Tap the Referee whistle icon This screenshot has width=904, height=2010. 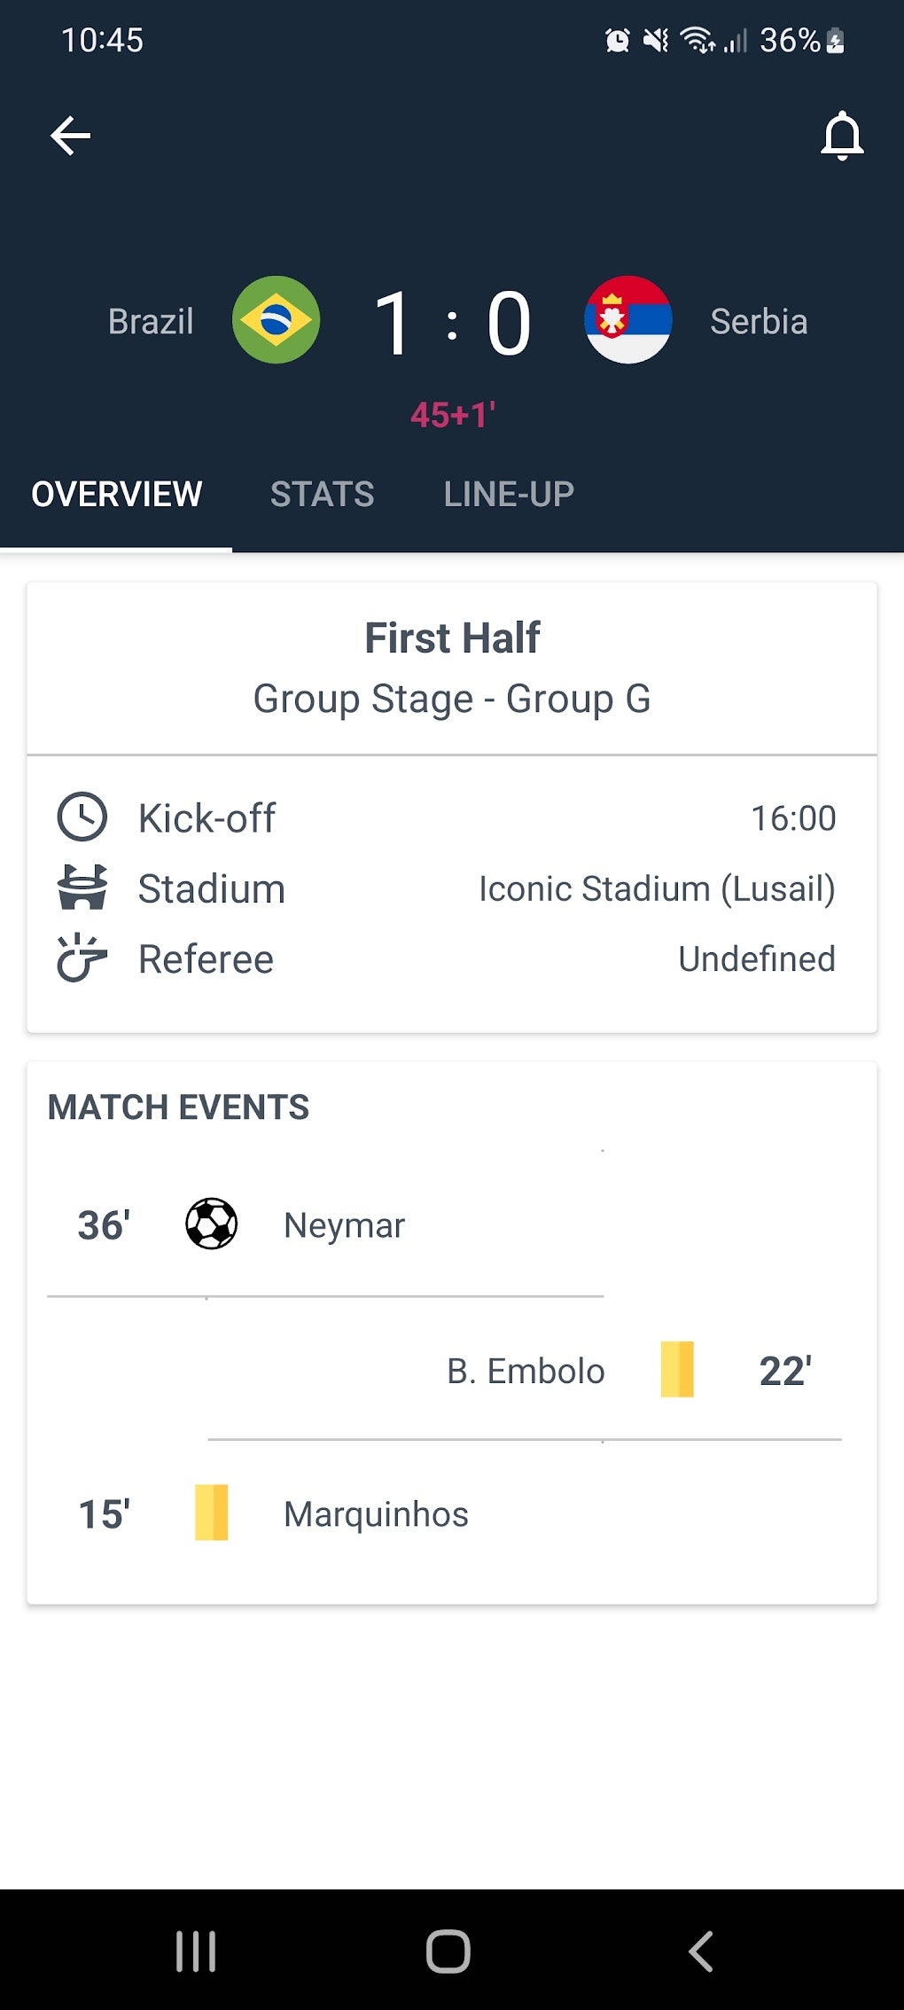coord(82,958)
